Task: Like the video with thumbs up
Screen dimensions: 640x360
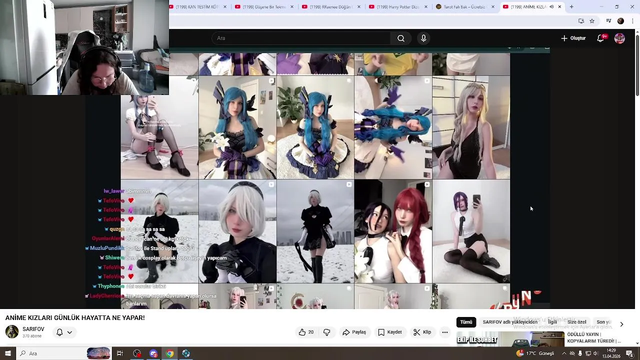Action: point(306,332)
